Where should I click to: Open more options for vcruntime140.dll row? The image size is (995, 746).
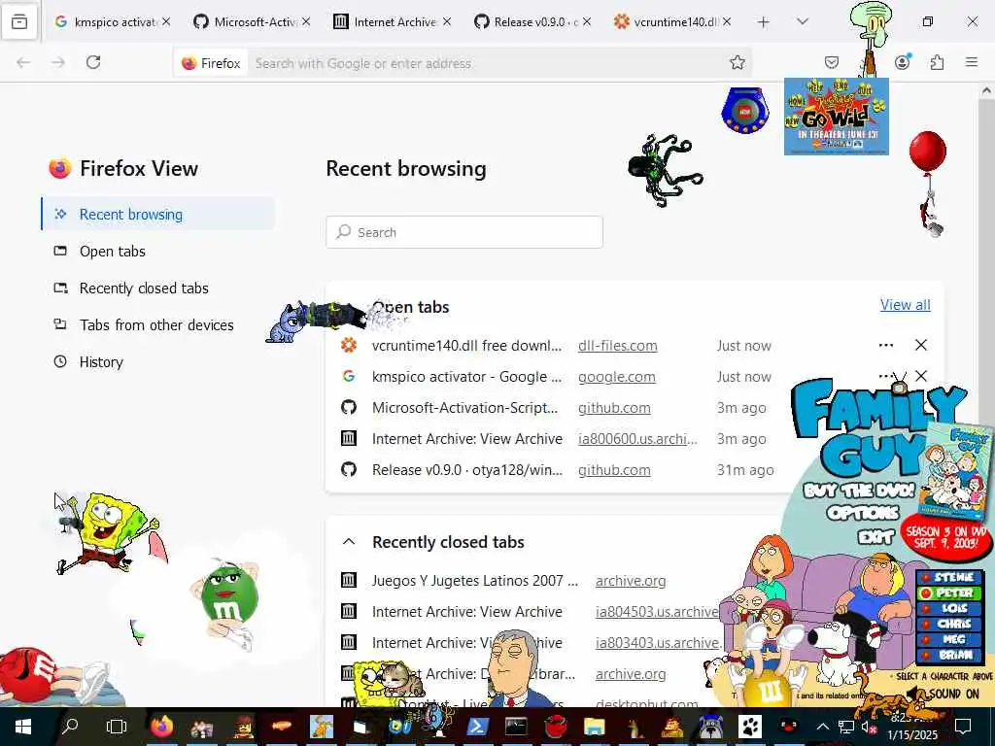[x=886, y=345]
